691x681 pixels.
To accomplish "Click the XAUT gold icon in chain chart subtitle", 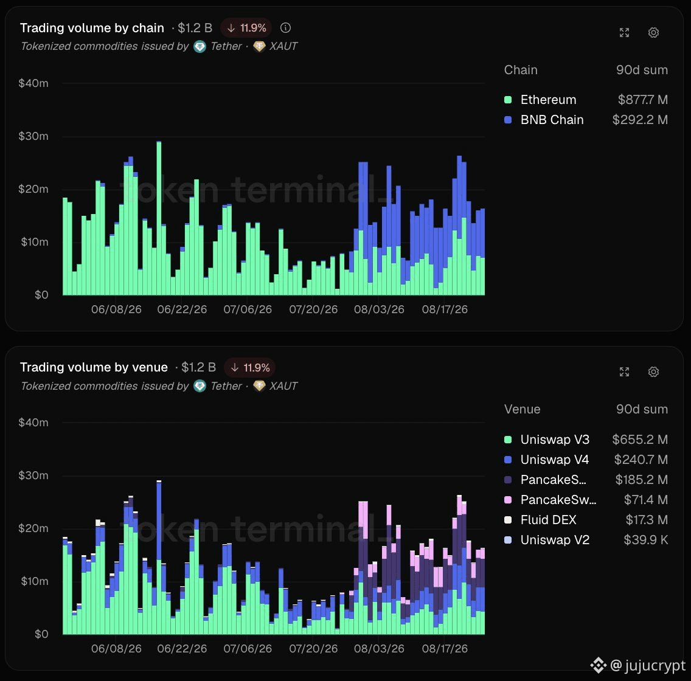I will click(259, 46).
